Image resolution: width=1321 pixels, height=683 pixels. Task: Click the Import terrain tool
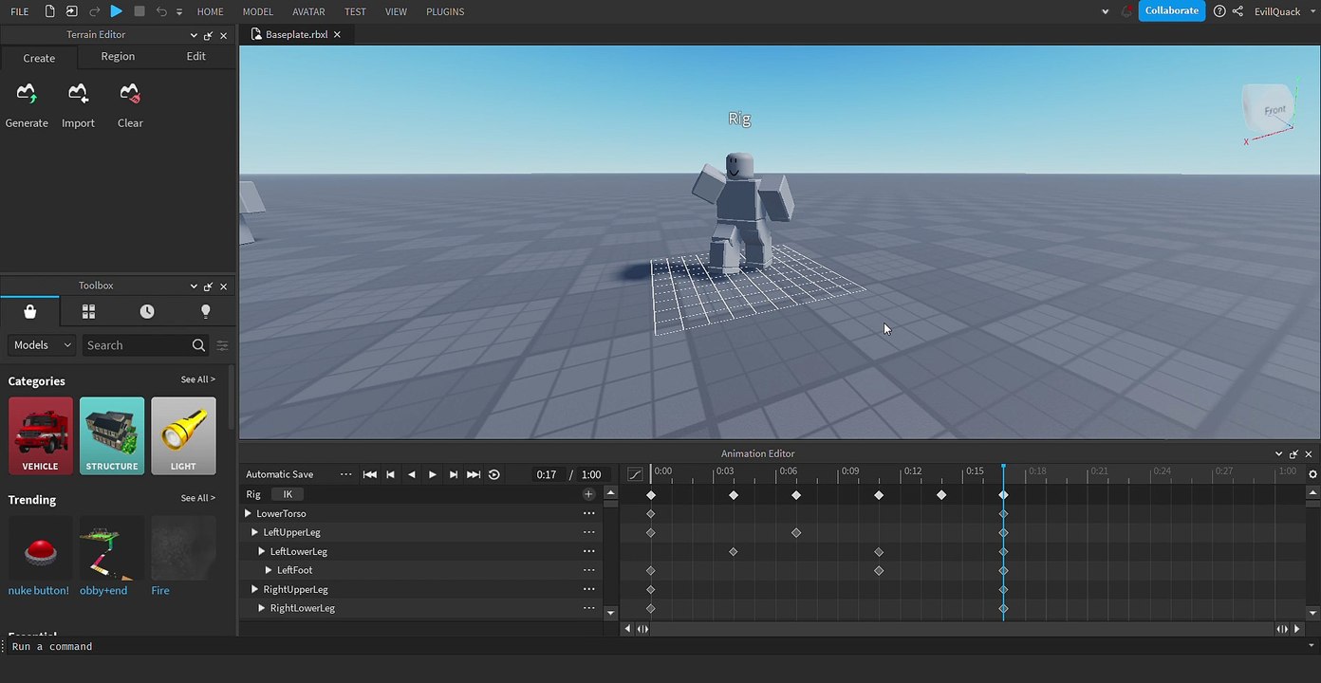pyautogui.click(x=78, y=105)
